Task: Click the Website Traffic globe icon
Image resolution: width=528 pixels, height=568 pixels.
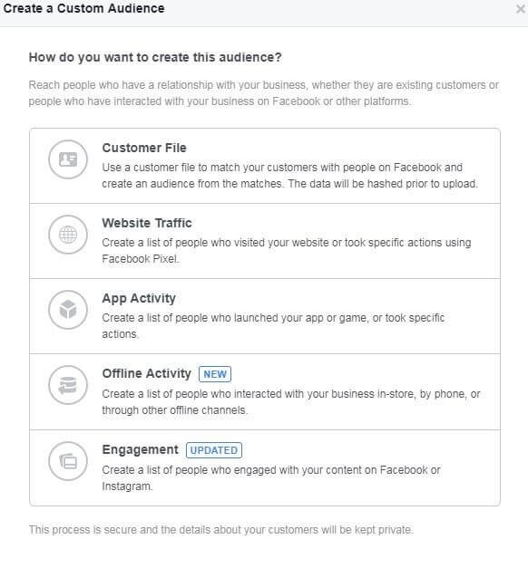Action: pos(68,235)
